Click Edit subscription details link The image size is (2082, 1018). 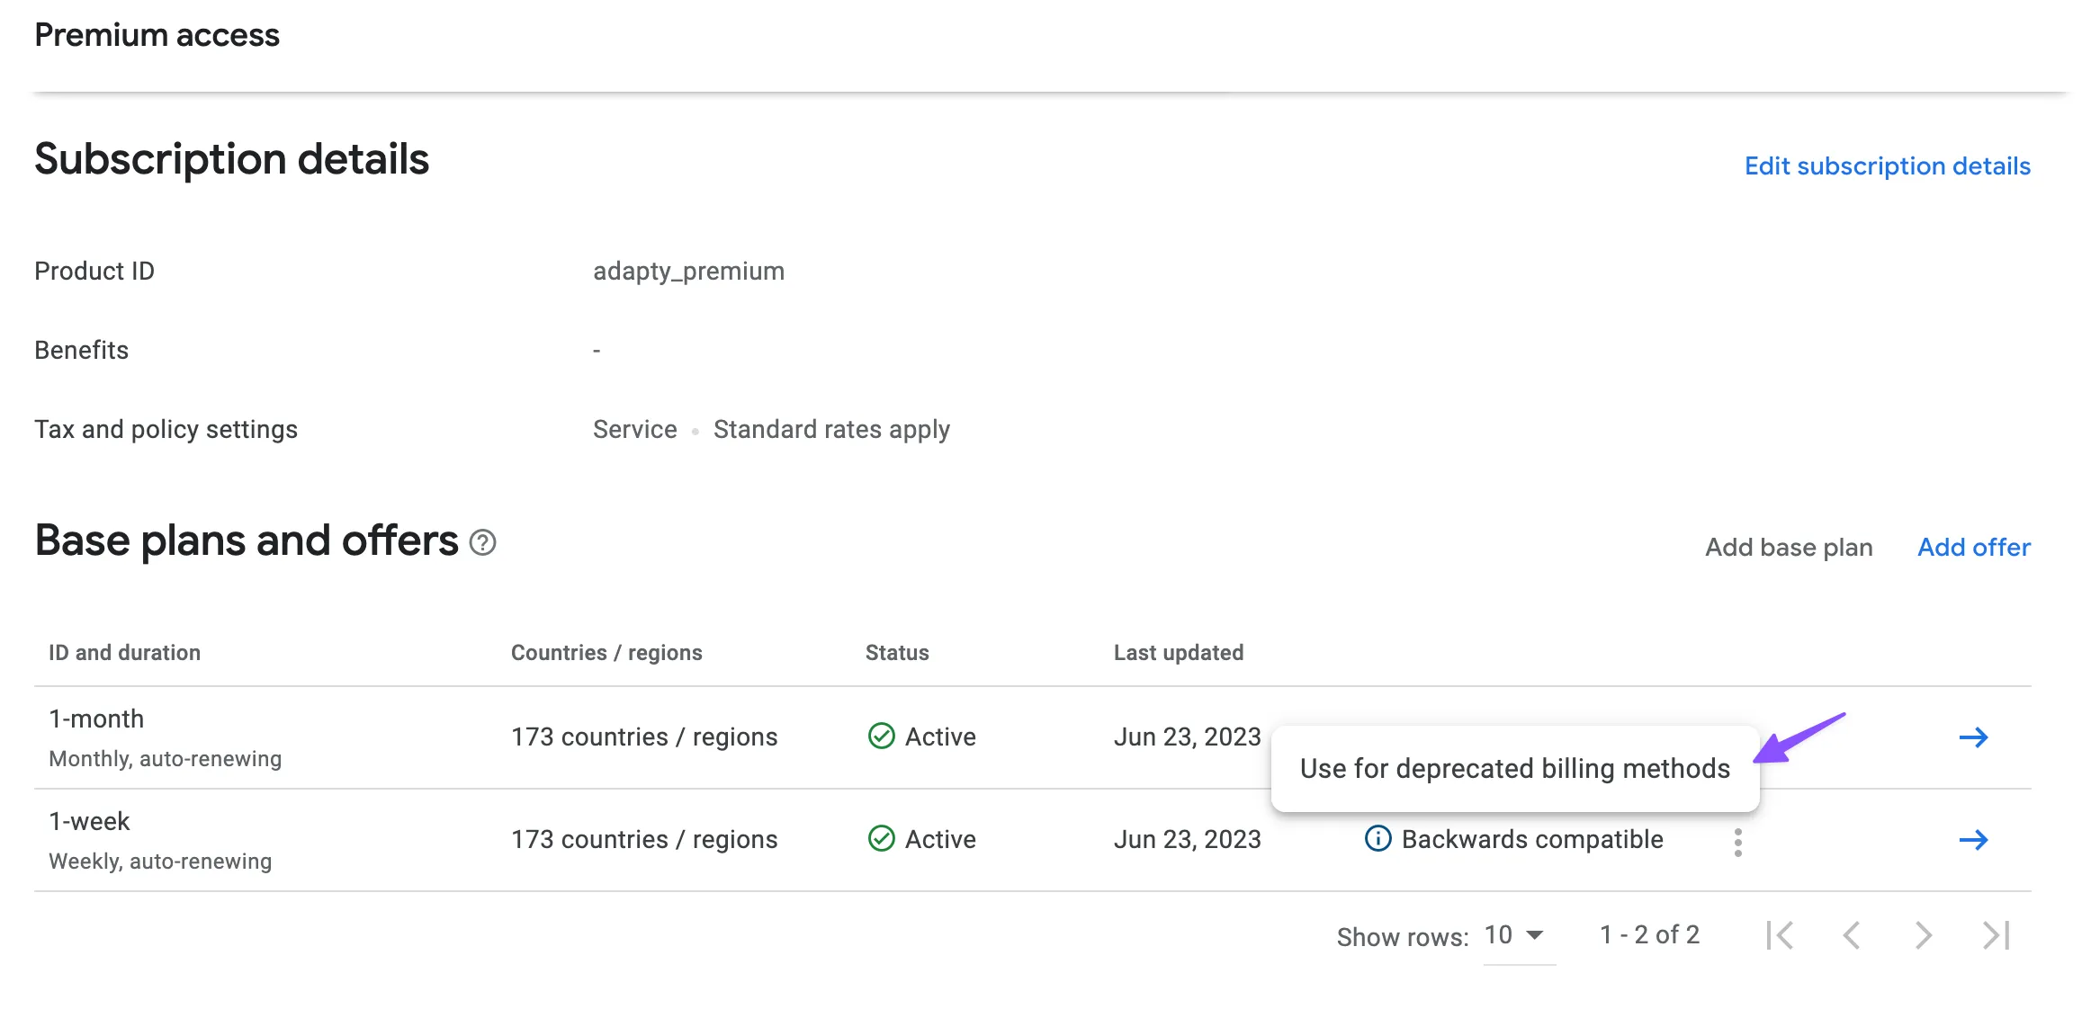click(x=1887, y=166)
